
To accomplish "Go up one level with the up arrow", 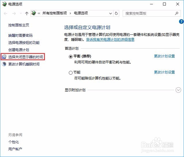I will [x=27, y=13].
